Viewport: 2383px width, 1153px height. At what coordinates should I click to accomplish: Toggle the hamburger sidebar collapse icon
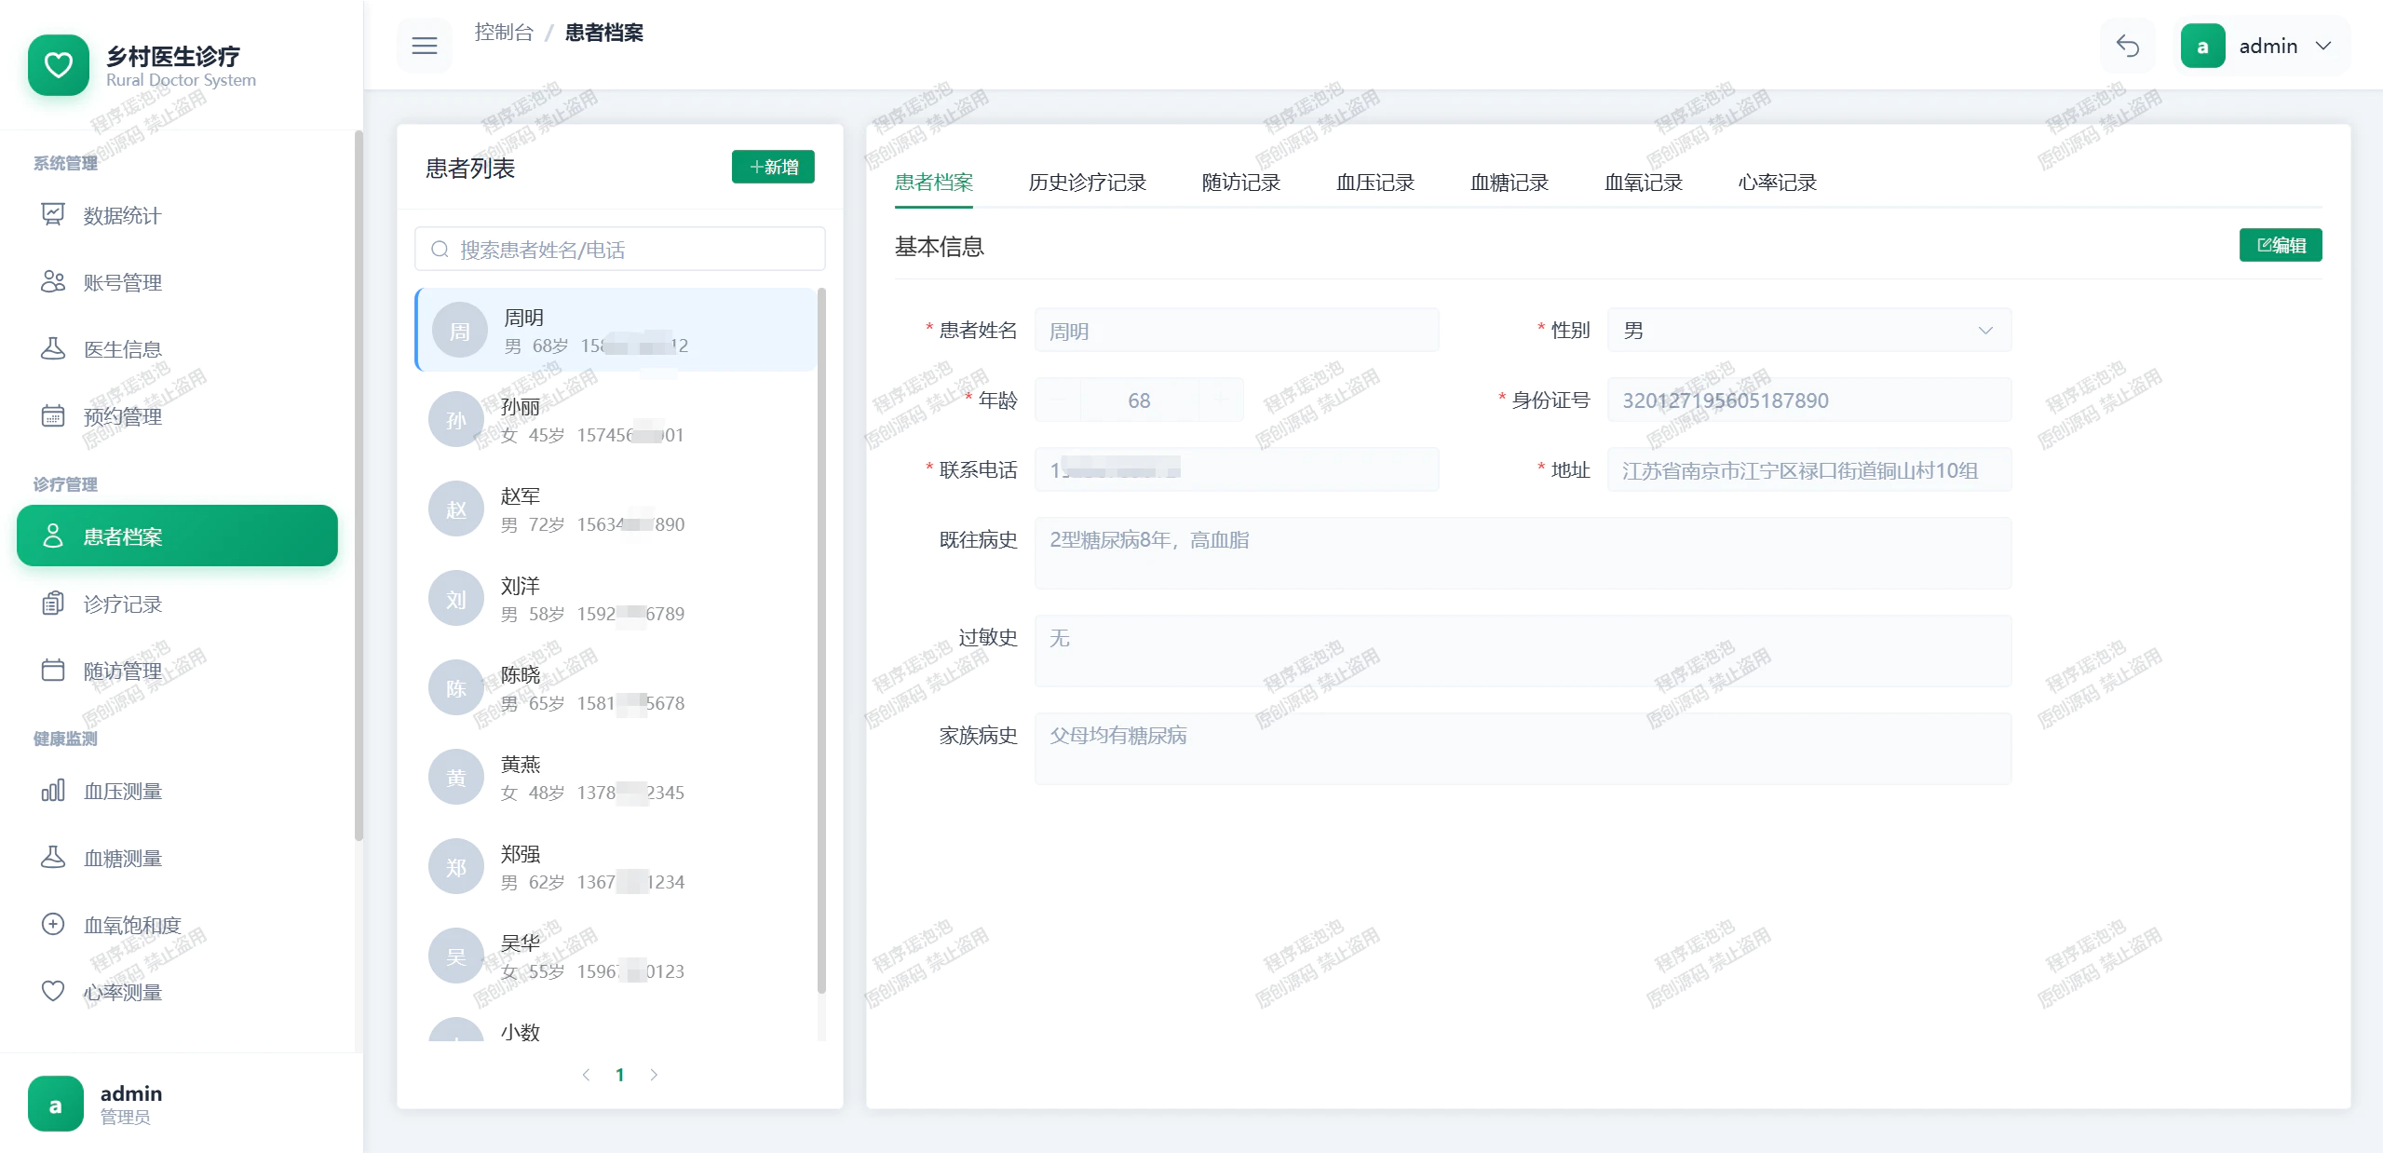(x=425, y=46)
